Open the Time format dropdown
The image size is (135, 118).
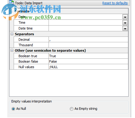point(125,23)
